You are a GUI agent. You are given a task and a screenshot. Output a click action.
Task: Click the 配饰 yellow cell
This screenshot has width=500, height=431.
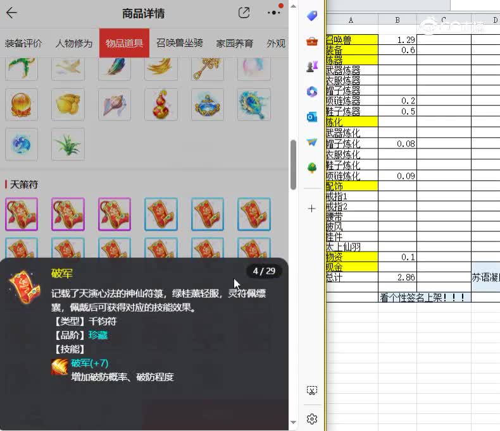click(x=352, y=186)
